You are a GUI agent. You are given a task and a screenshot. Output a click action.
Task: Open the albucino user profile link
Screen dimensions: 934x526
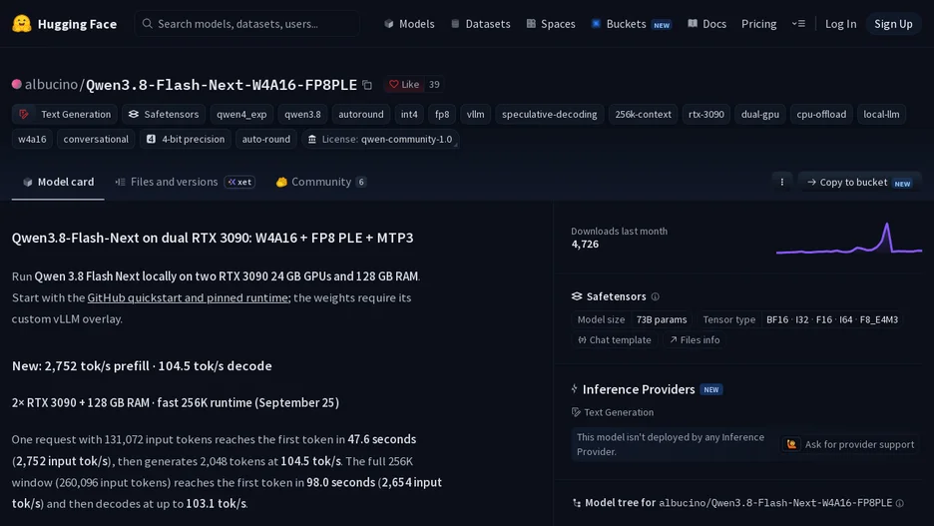[51, 84]
